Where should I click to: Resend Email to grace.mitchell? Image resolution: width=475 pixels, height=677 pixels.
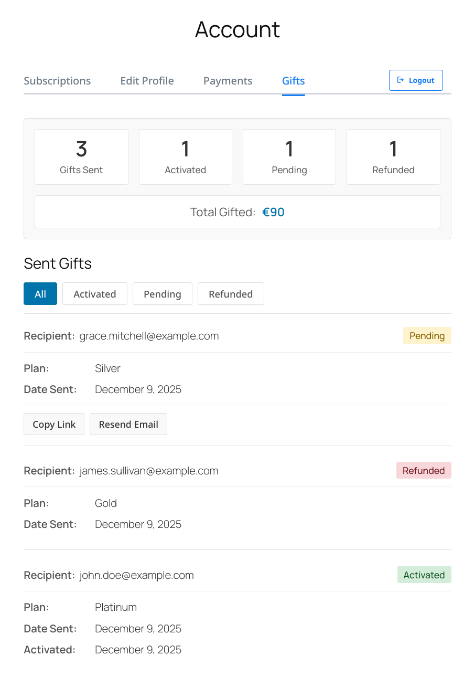(128, 425)
